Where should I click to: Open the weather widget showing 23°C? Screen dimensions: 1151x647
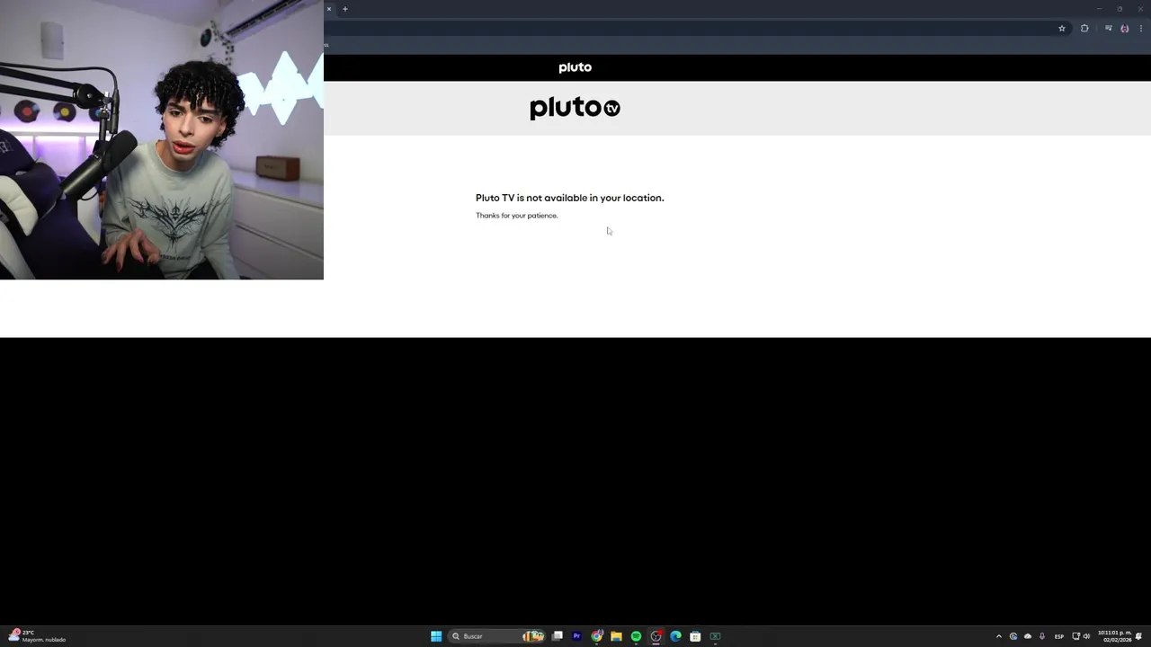point(37,636)
